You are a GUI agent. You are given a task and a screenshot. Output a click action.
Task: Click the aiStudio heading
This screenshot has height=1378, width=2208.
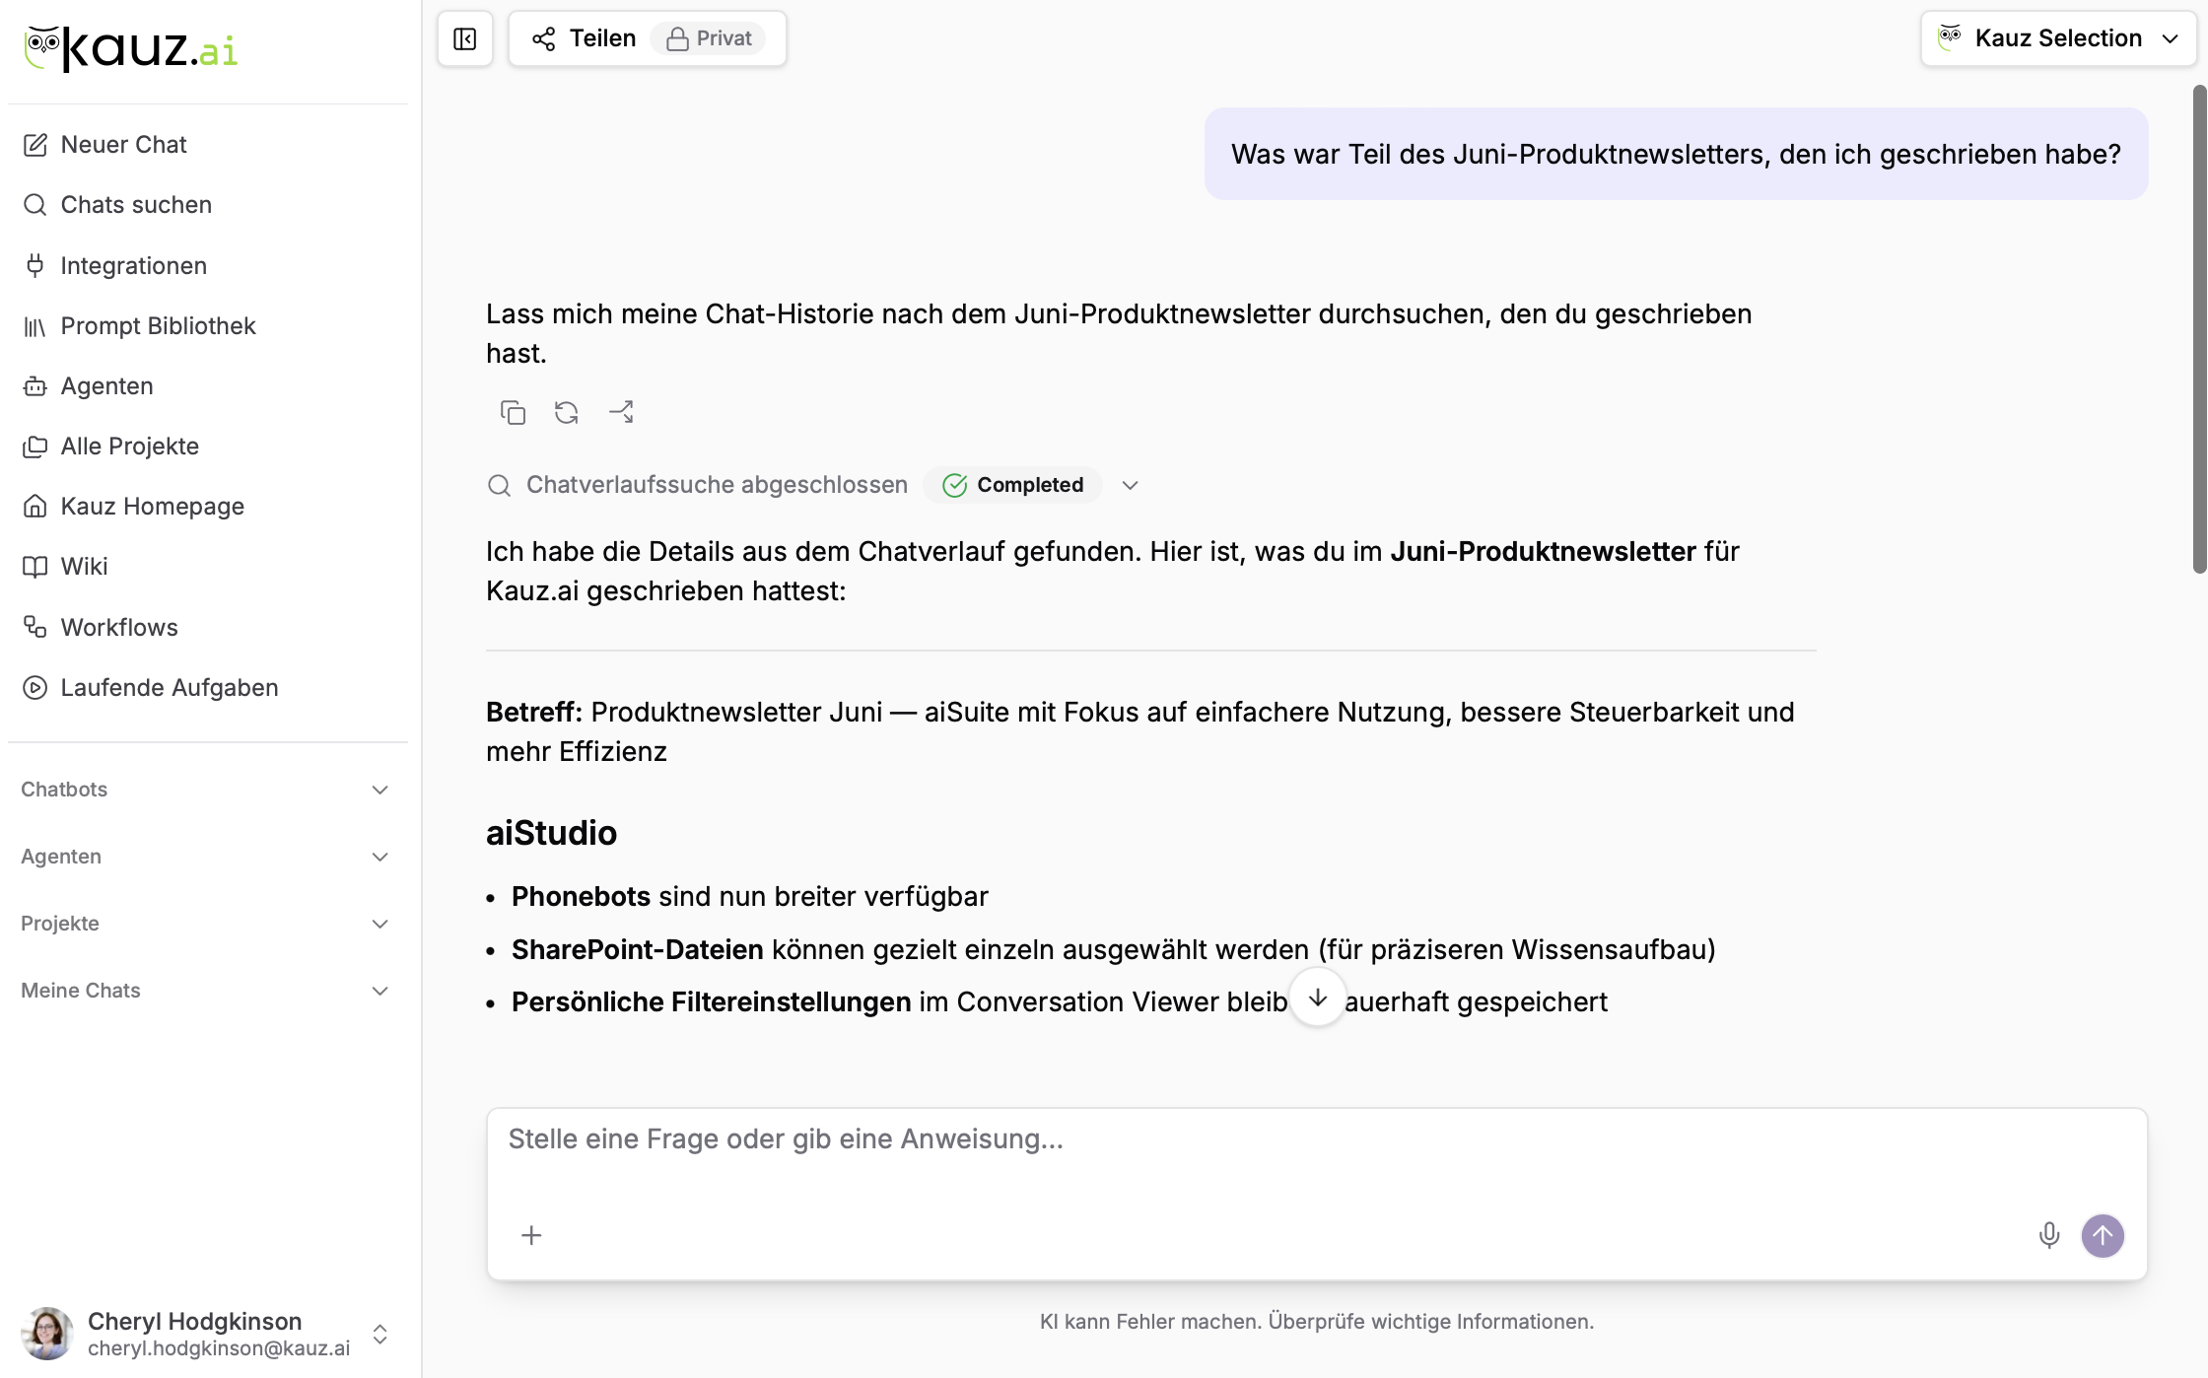[x=551, y=833]
